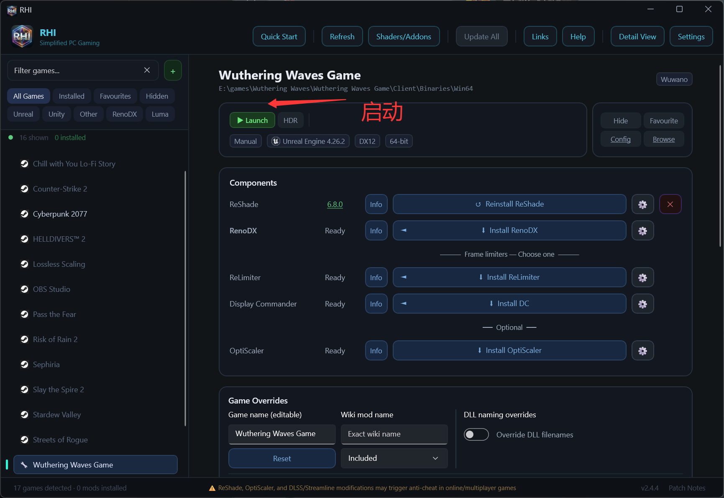The width and height of the screenshot is (724, 498).
Task: Click the Steam icon beside Risk of Rain 2
Action: coord(24,340)
